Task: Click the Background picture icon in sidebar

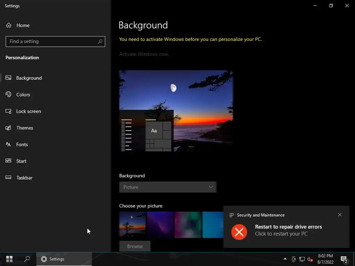Action: click(8, 78)
